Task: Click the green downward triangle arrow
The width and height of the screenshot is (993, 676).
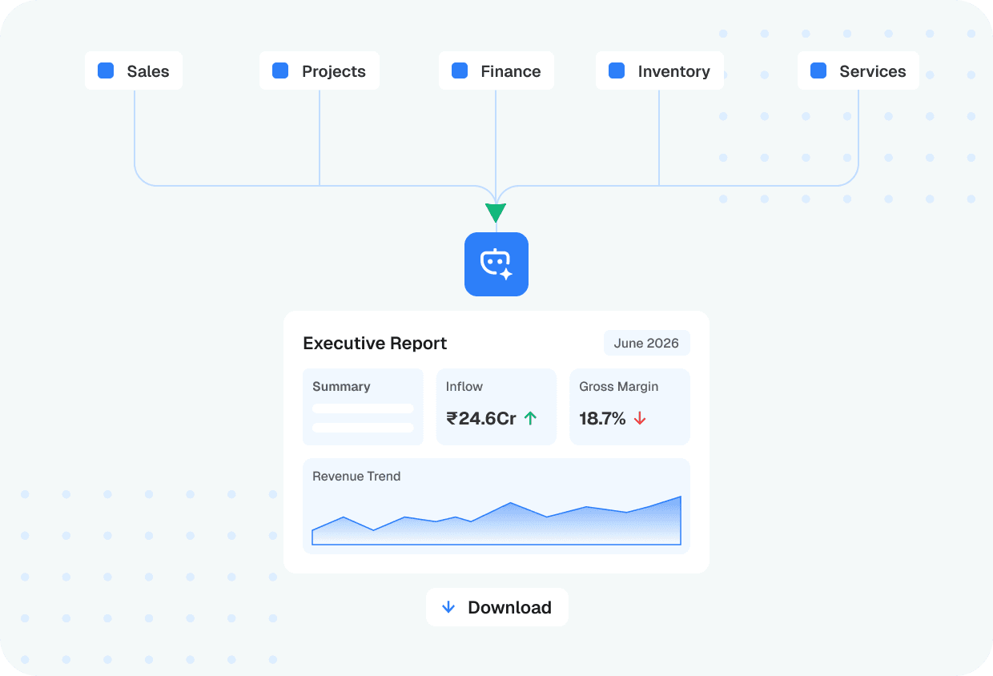Action: point(496,213)
